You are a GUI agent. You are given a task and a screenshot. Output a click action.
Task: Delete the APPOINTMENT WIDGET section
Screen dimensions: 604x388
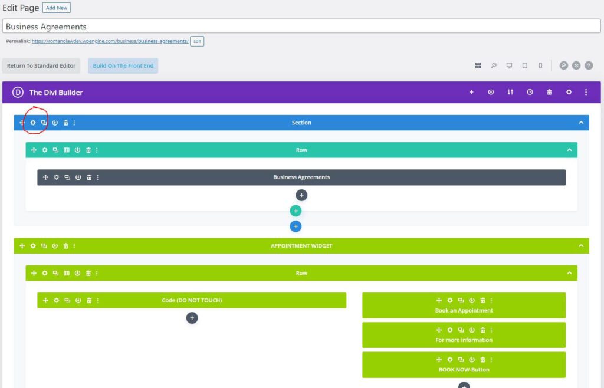click(66, 246)
